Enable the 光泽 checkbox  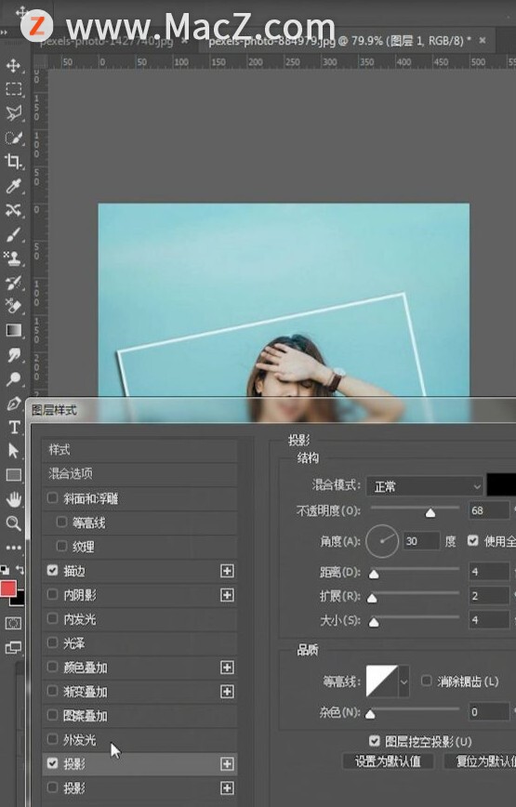52,642
